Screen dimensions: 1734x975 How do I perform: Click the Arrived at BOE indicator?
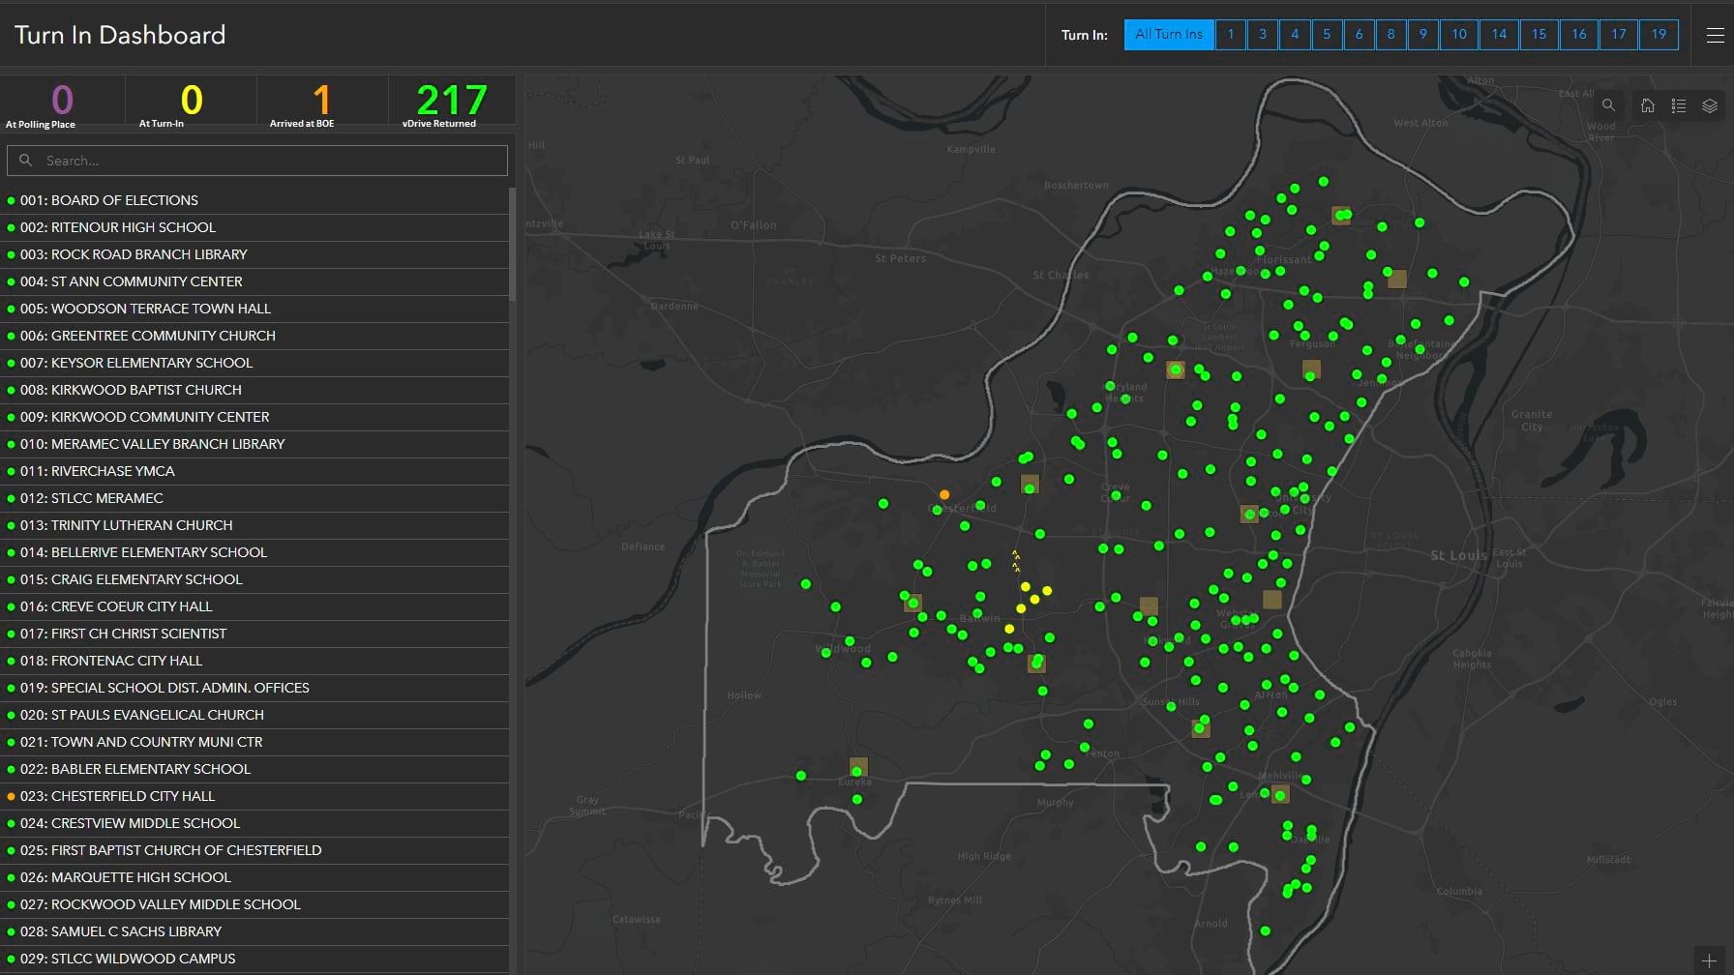[322, 103]
